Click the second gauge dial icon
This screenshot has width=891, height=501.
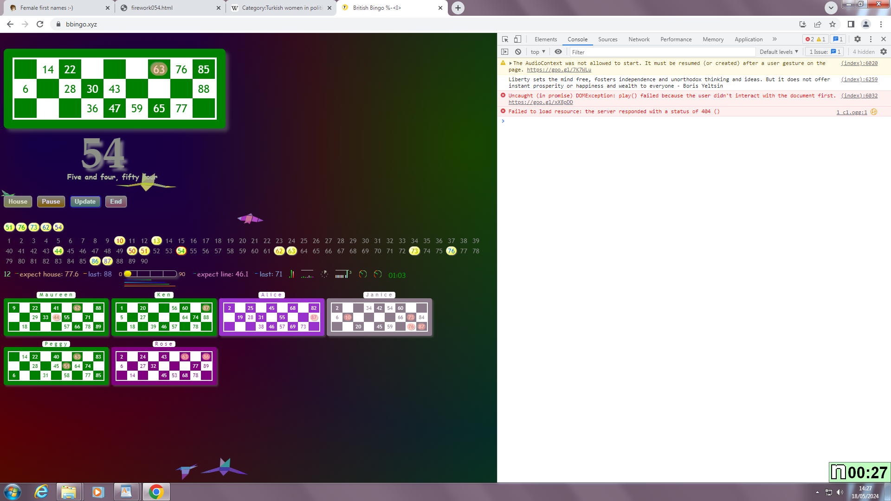[x=377, y=274]
